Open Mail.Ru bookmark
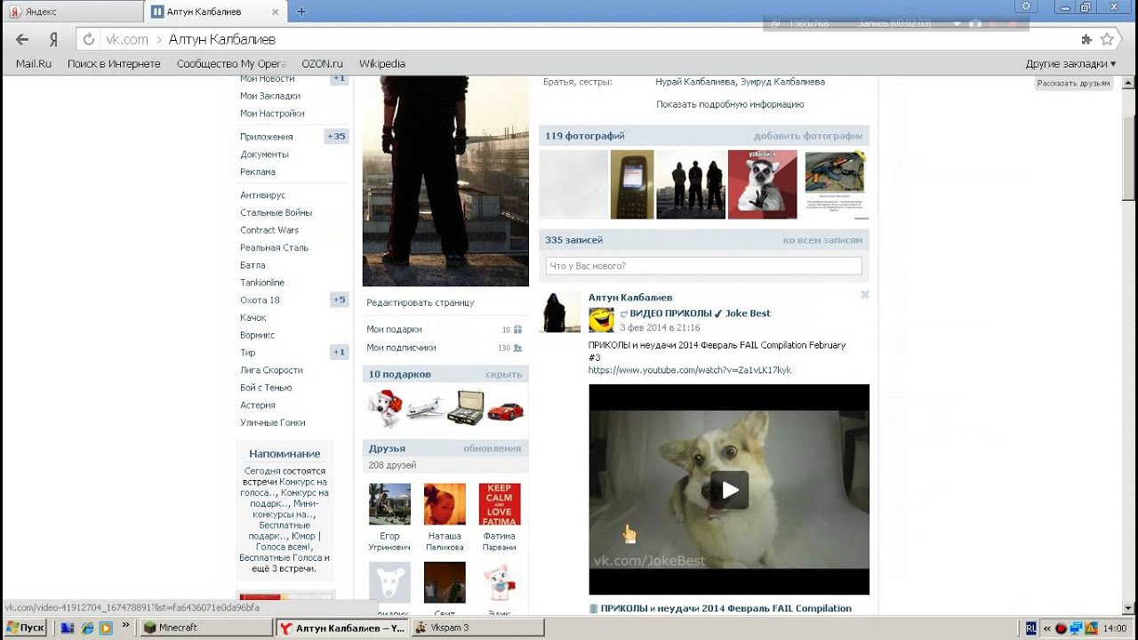Viewport: 1138px width, 640px height. coord(34,64)
